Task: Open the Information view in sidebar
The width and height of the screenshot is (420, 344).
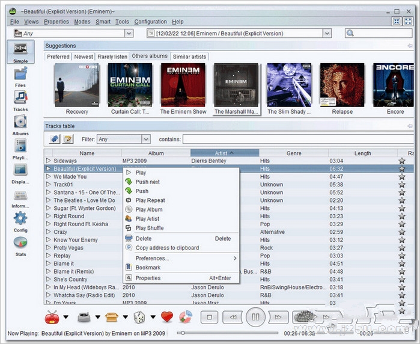Action: point(20,199)
